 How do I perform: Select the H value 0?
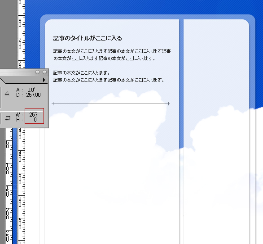(35, 120)
